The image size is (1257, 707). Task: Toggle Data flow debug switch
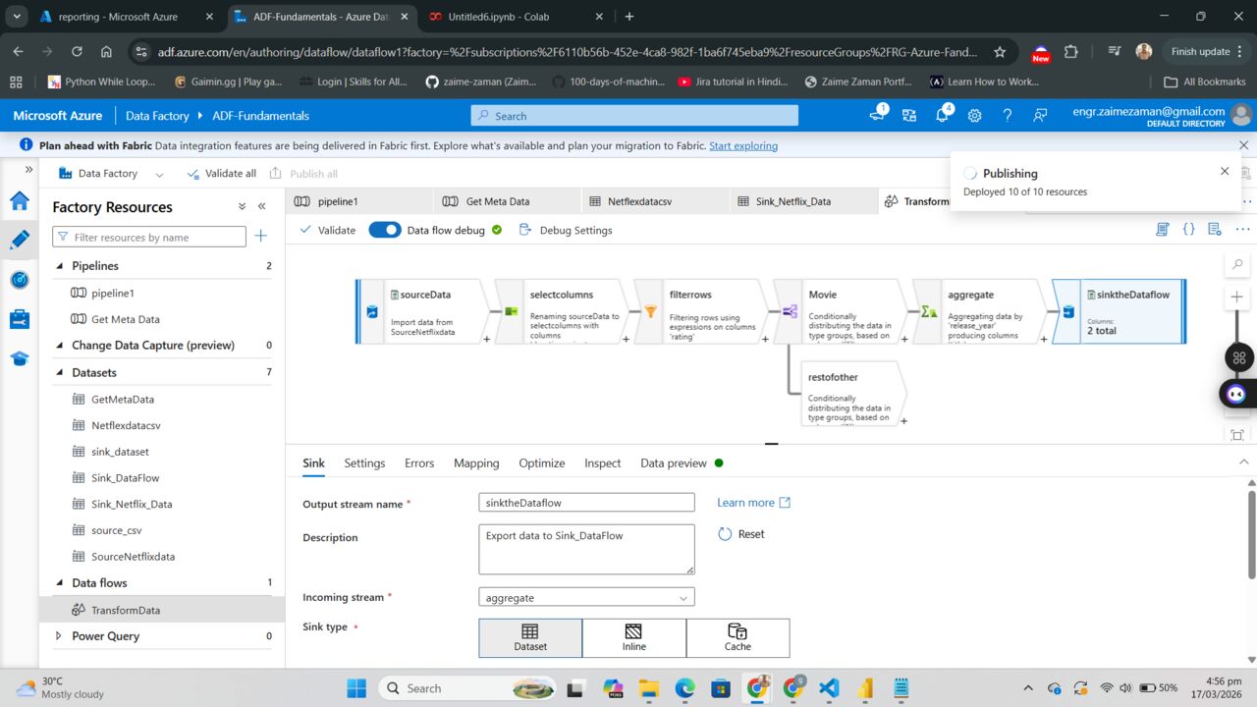[385, 230]
